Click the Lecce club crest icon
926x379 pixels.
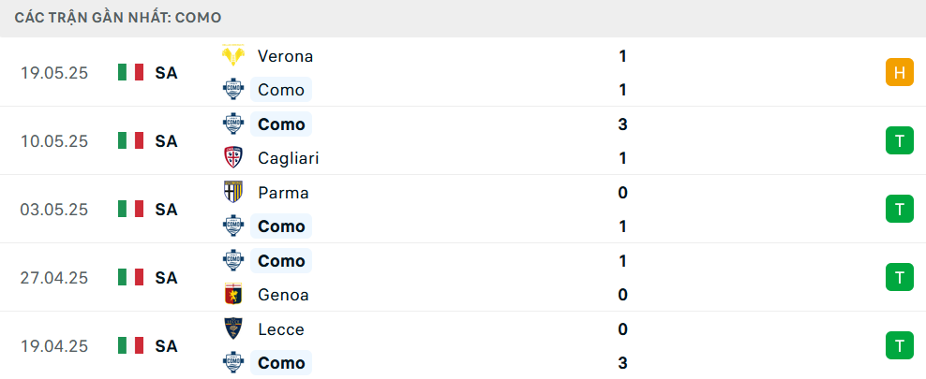point(233,328)
